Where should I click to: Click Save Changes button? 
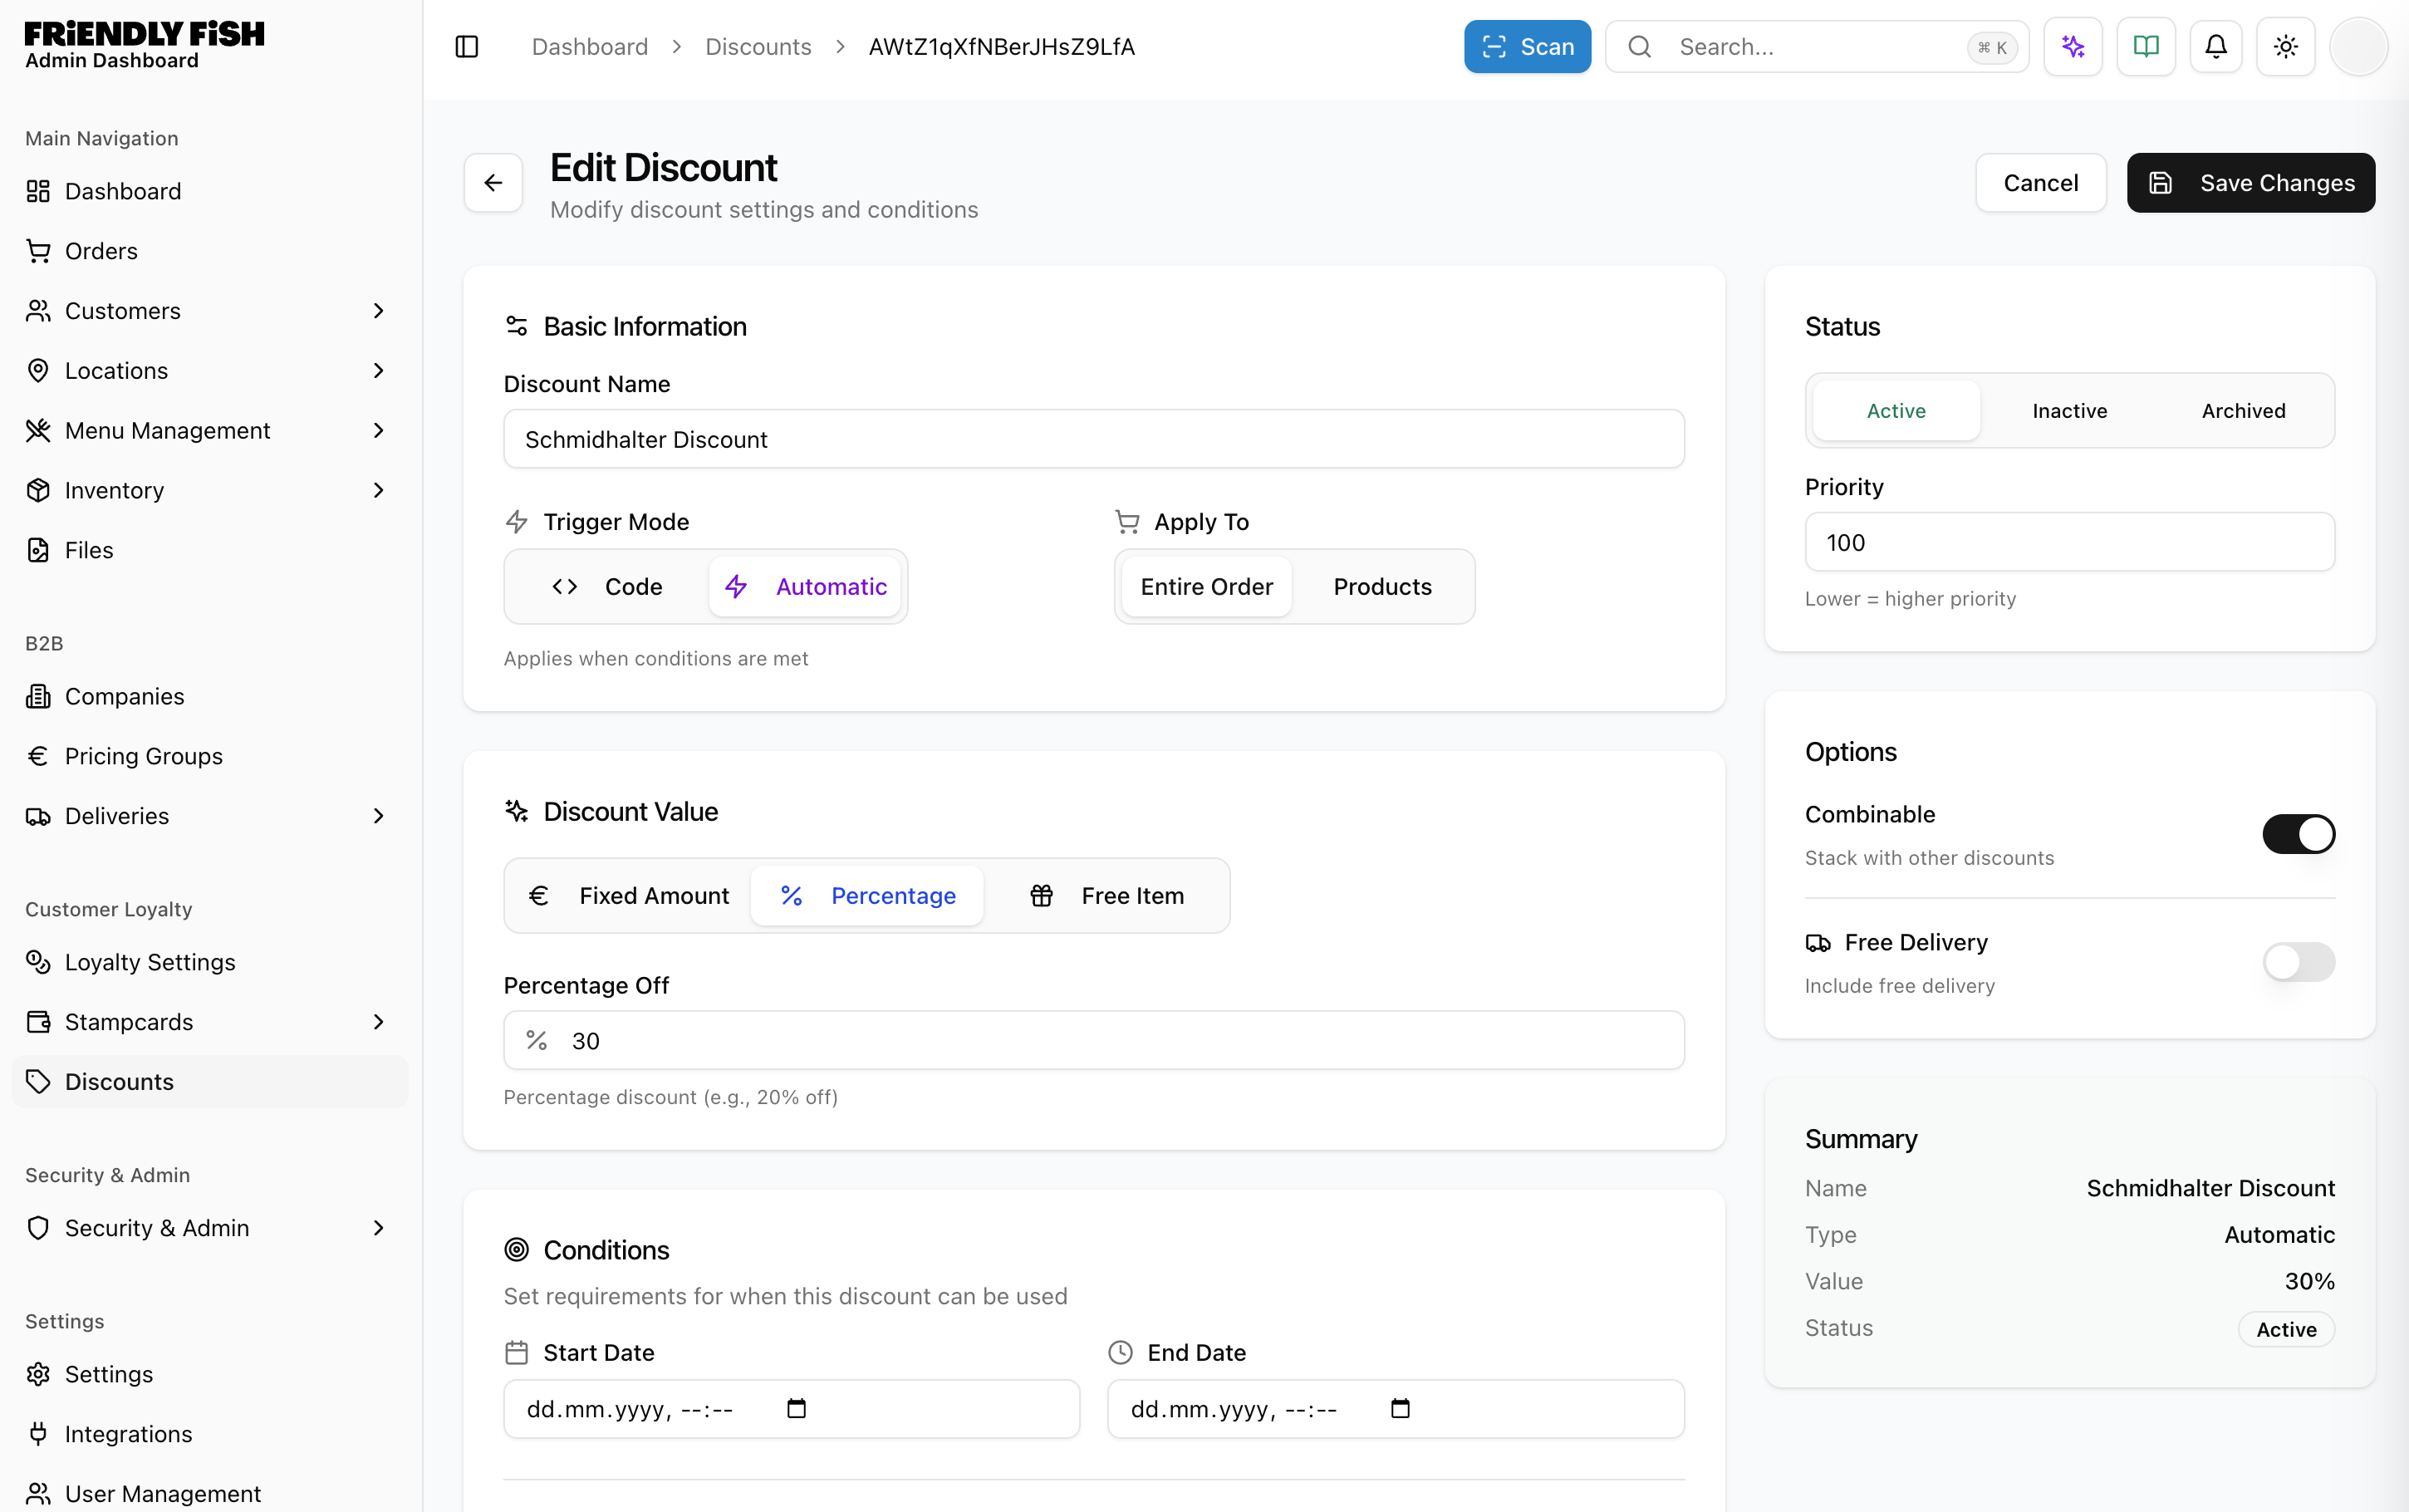click(2250, 183)
